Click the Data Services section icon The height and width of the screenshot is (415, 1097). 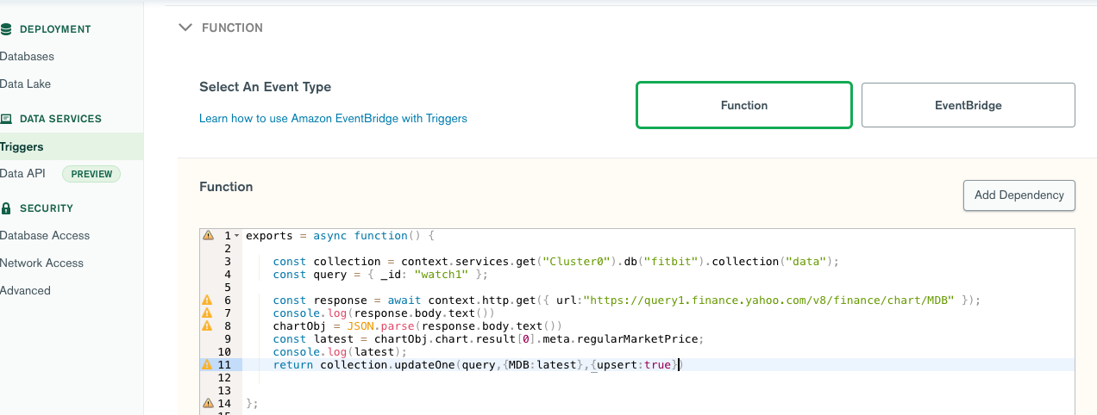[x=6, y=119]
